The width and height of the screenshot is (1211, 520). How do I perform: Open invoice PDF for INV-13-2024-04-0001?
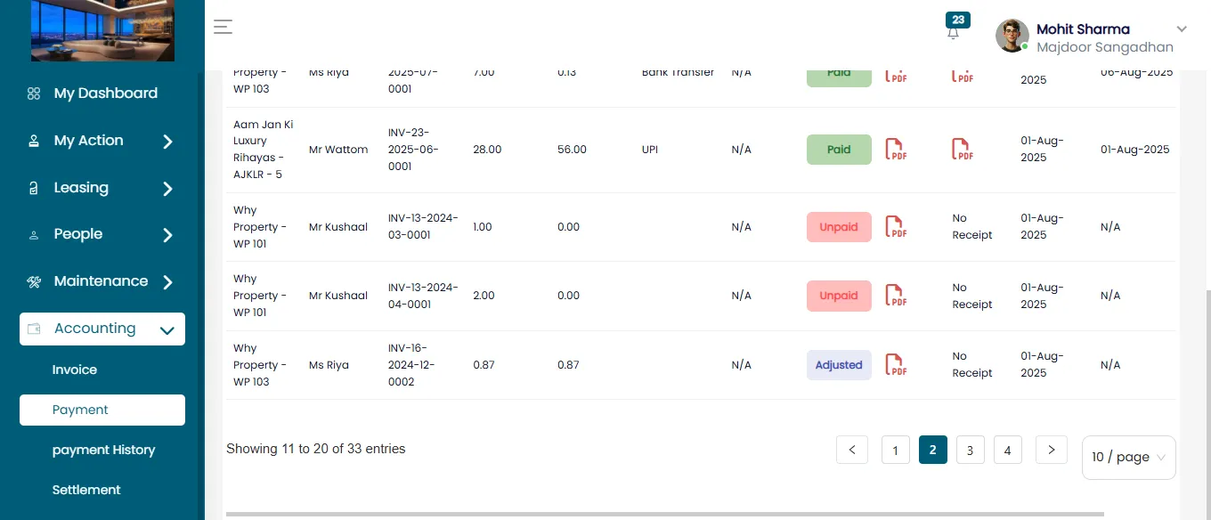pyautogui.click(x=896, y=296)
